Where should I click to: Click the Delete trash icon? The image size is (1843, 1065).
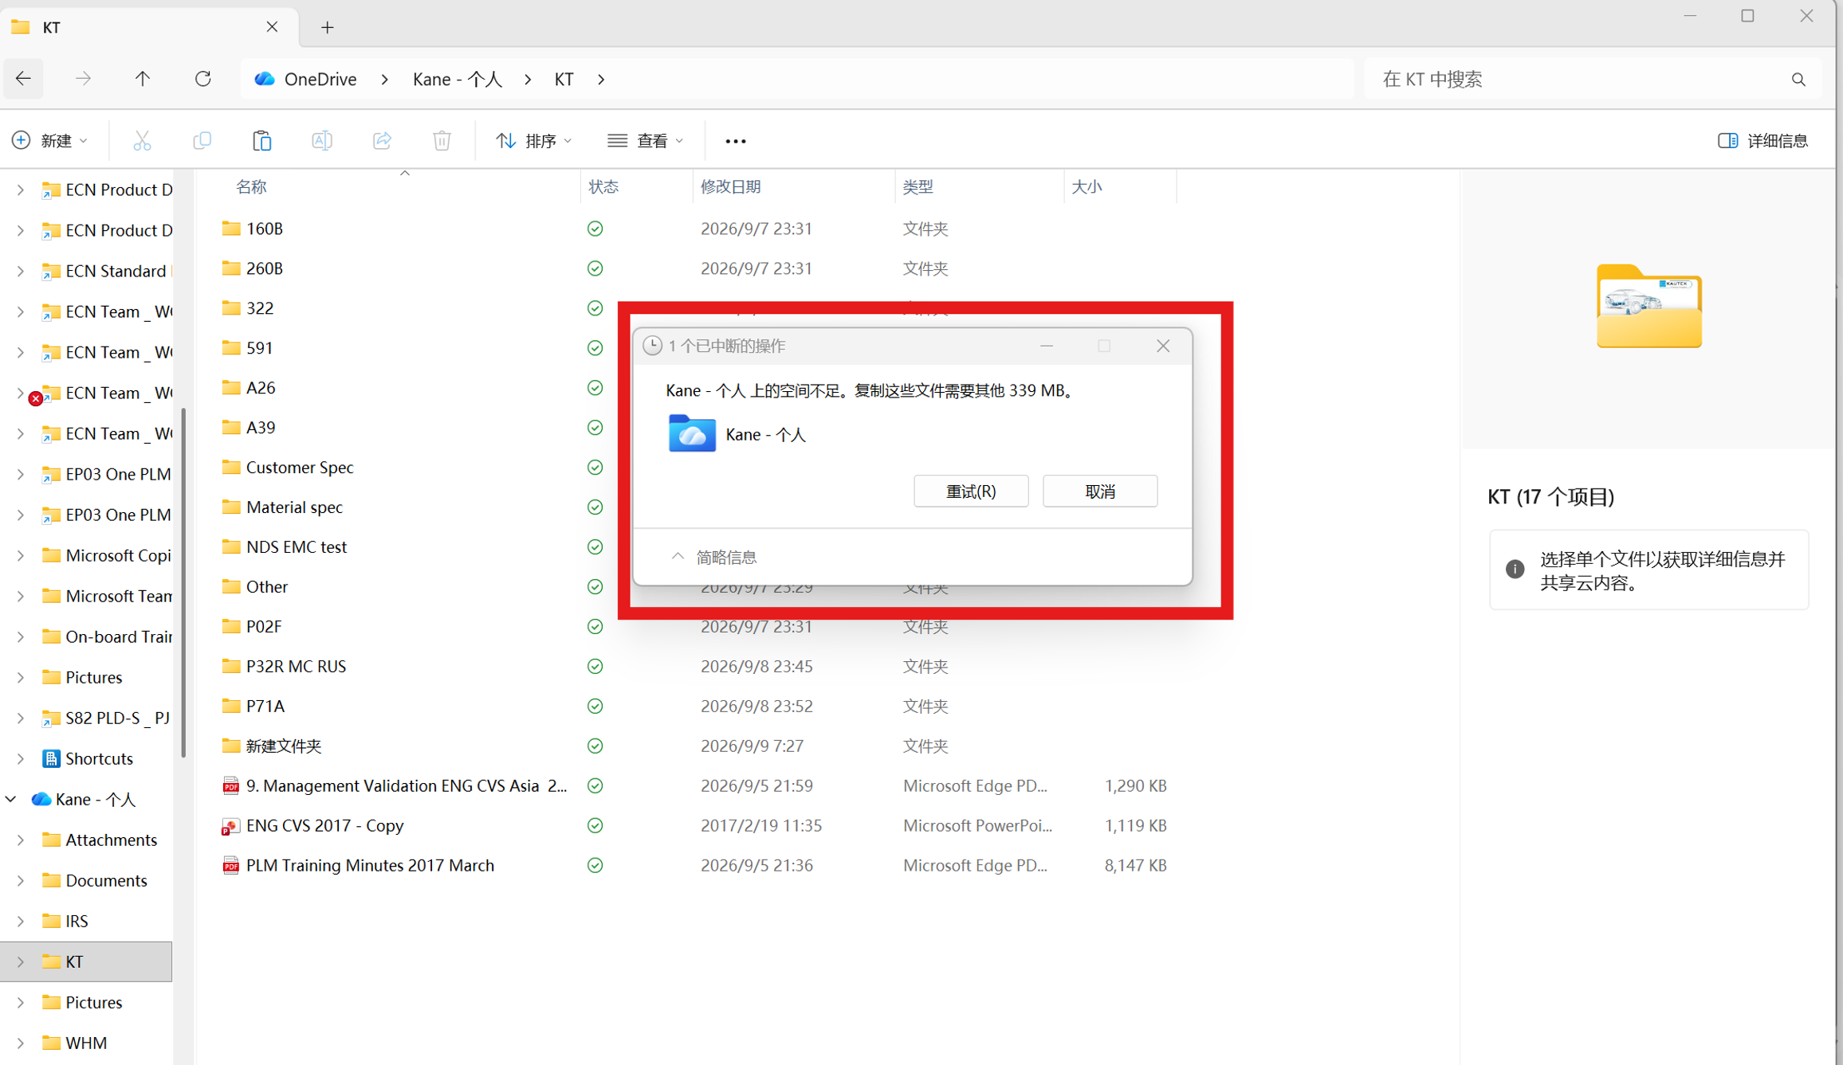click(x=442, y=141)
